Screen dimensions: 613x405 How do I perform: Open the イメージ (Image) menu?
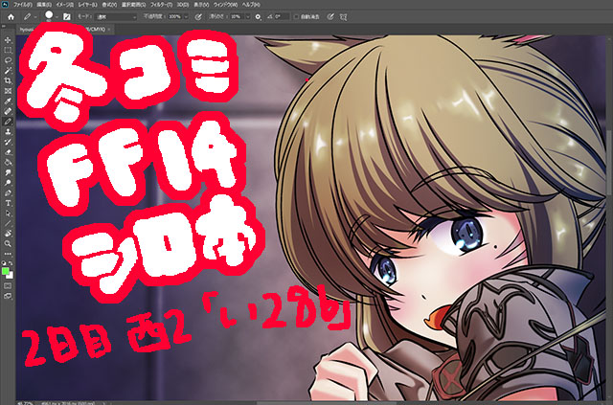point(64,5)
